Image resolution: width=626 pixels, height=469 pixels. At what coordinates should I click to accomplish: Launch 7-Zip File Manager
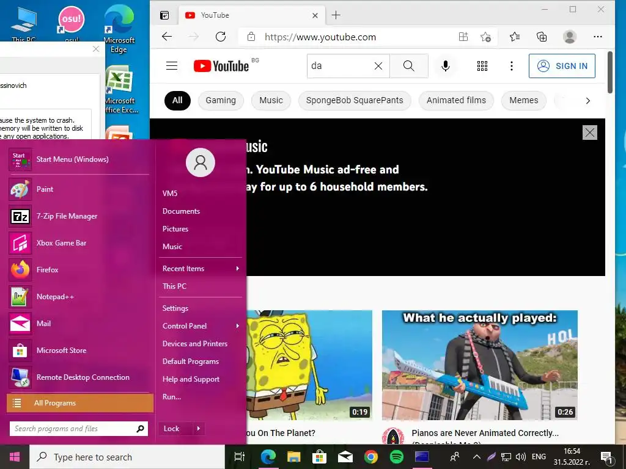point(79,216)
